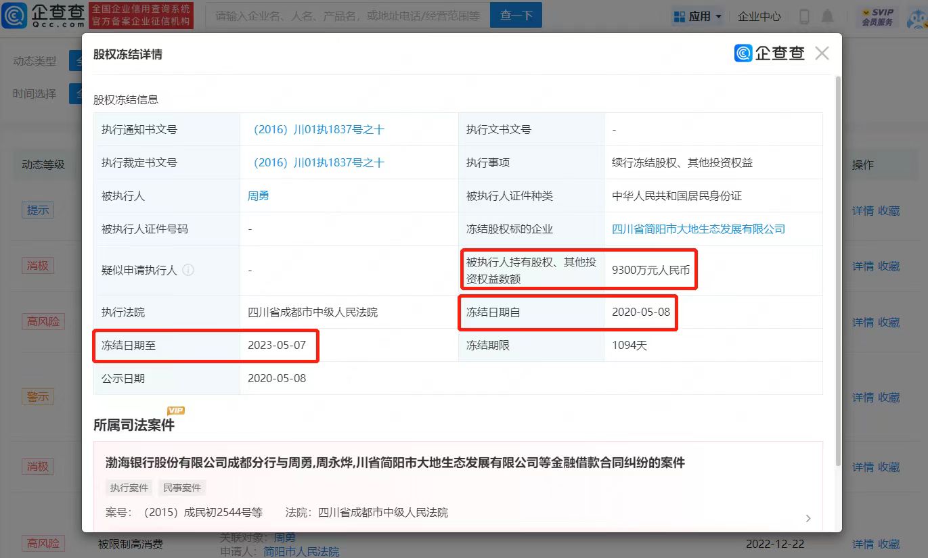Click the 企查查 logo in the dialog header
The image size is (928, 558).
click(x=770, y=53)
